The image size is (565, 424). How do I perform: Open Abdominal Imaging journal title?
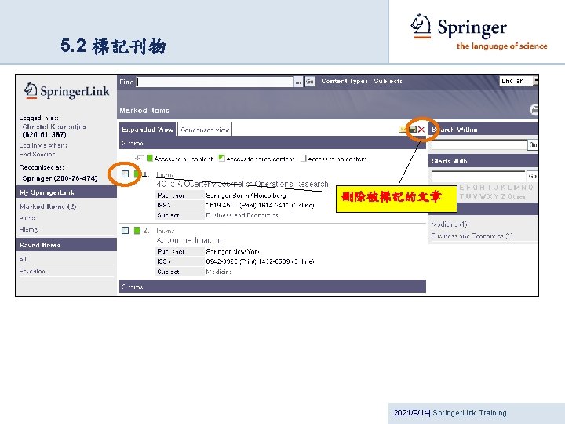pos(189,240)
